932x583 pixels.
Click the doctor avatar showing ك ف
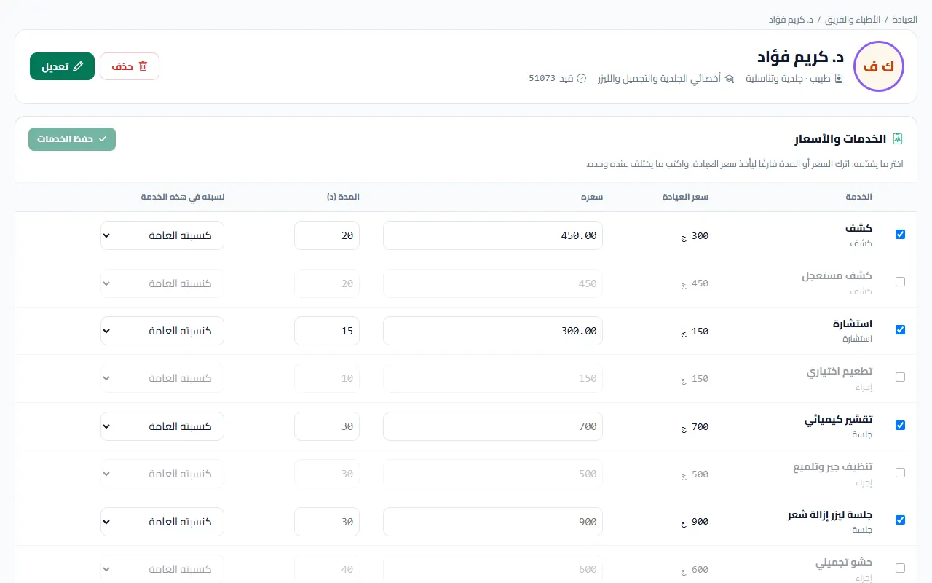click(x=879, y=66)
